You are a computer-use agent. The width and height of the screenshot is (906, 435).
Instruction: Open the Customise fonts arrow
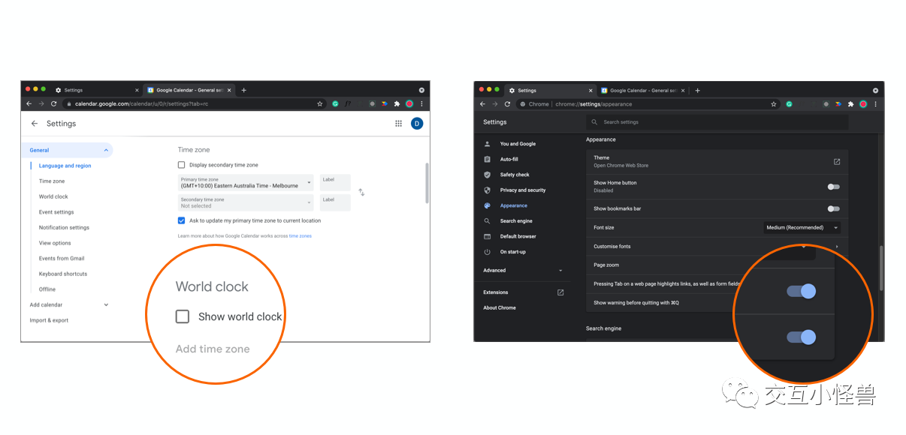coord(837,247)
